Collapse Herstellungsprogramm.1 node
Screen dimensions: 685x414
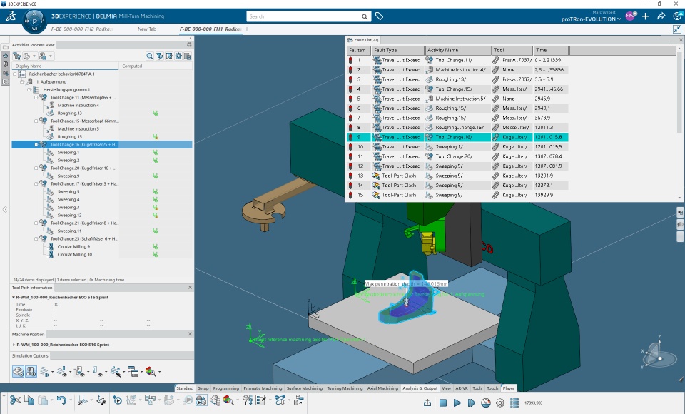[29, 90]
